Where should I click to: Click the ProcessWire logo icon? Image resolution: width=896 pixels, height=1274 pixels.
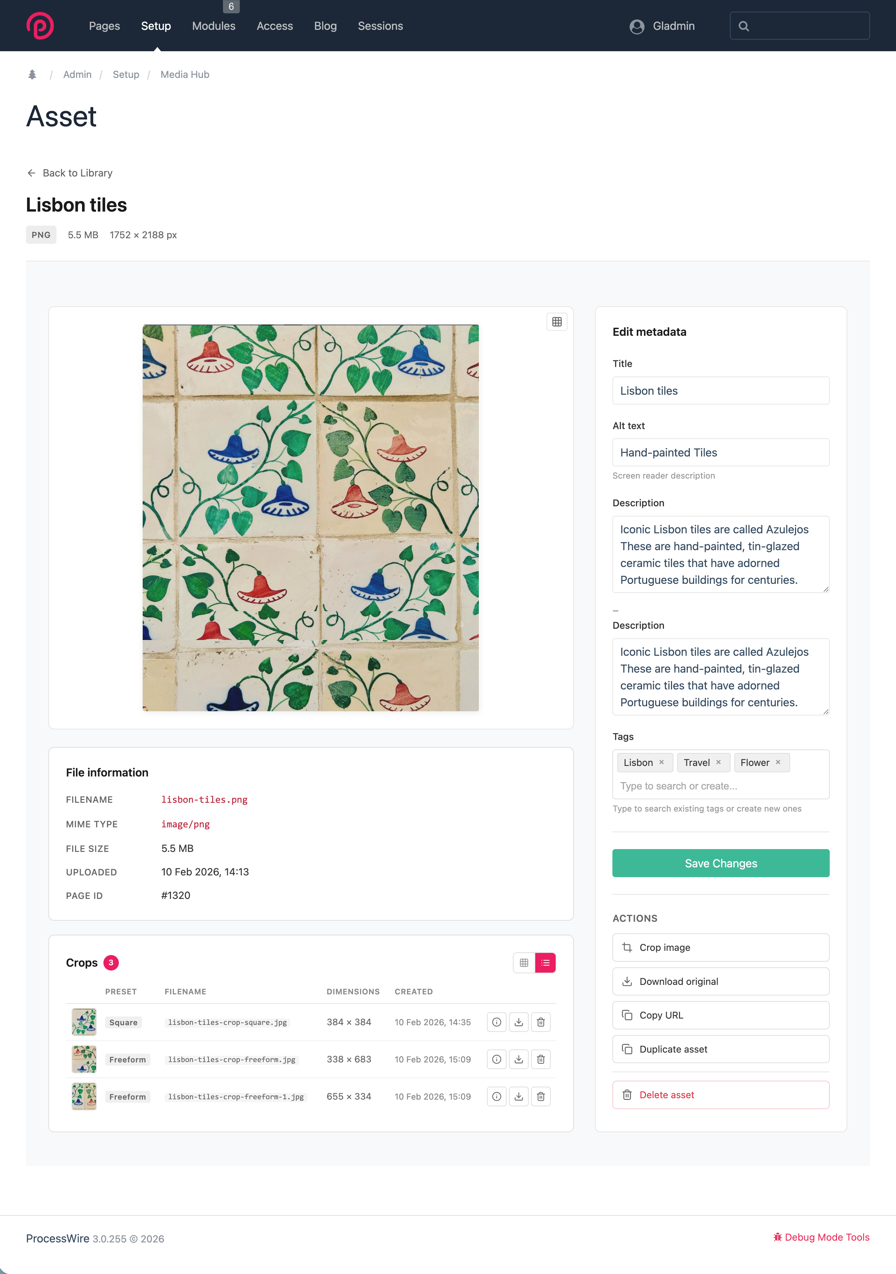(x=40, y=26)
